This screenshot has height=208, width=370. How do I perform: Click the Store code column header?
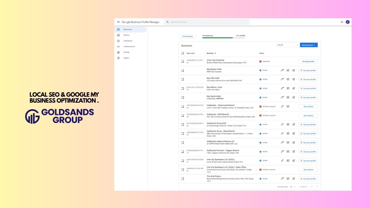(x=190, y=53)
